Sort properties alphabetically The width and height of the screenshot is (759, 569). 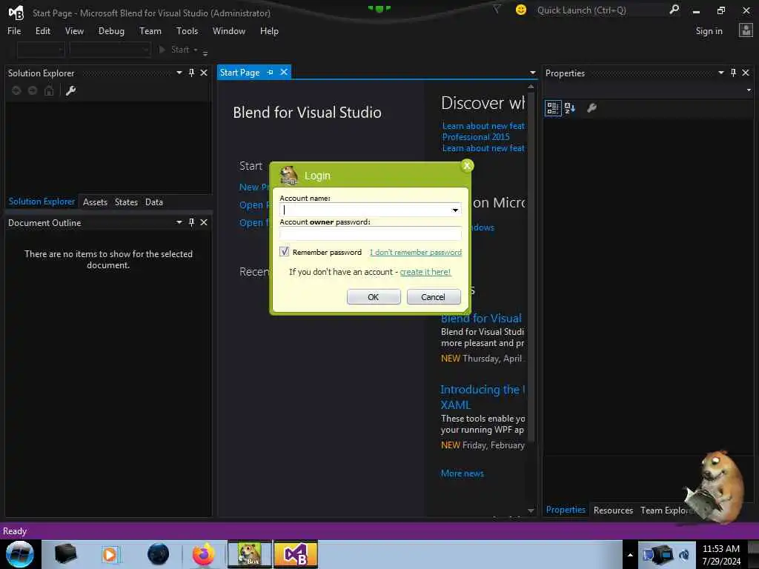570,108
